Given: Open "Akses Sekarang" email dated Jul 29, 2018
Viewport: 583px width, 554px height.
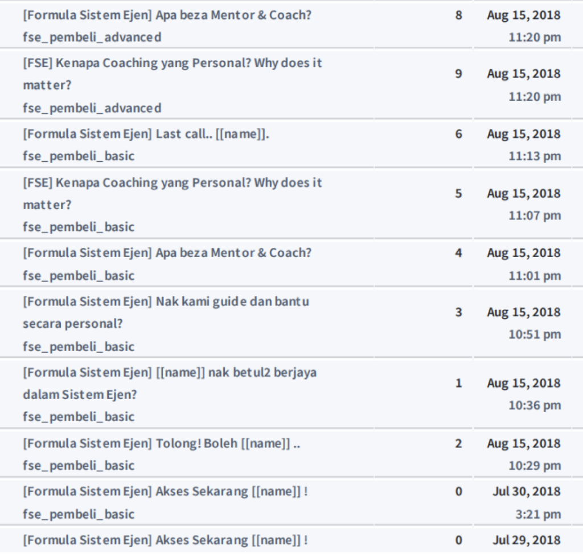Looking at the screenshot, I should (x=165, y=540).
